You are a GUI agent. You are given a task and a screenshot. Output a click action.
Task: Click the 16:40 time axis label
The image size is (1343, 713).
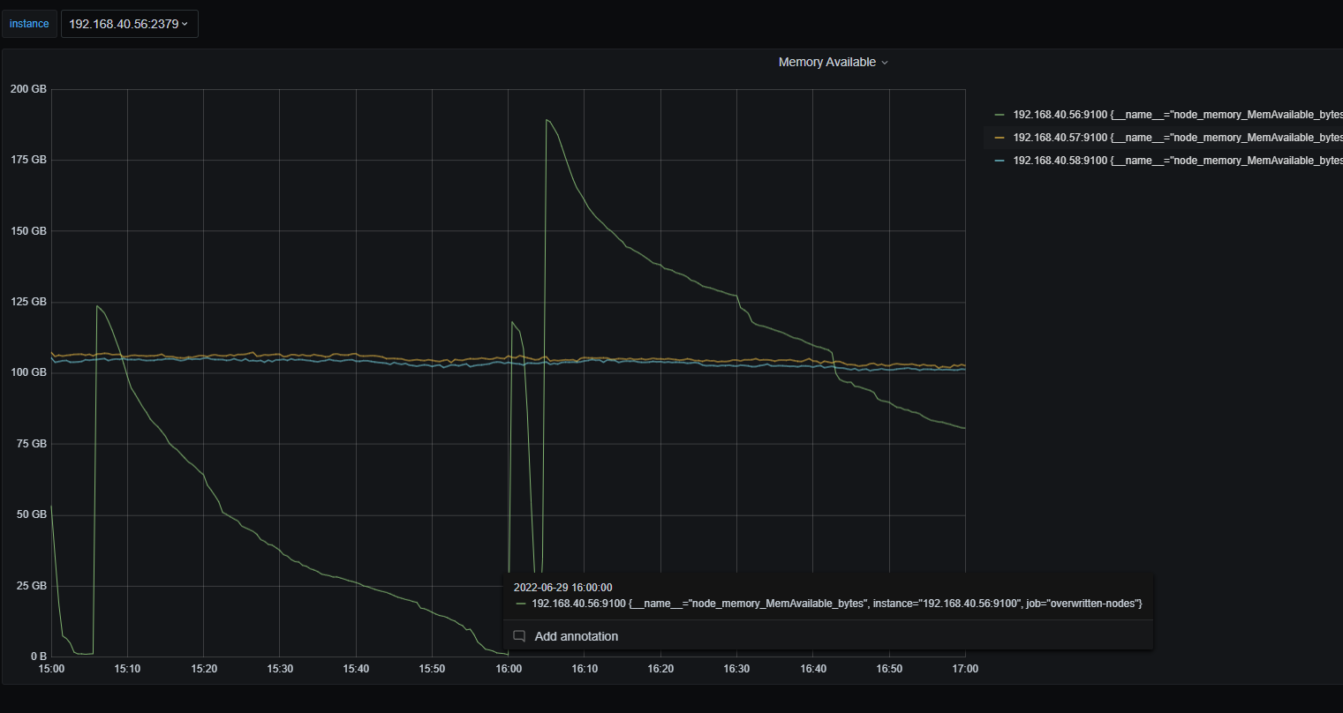coord(813,669)
